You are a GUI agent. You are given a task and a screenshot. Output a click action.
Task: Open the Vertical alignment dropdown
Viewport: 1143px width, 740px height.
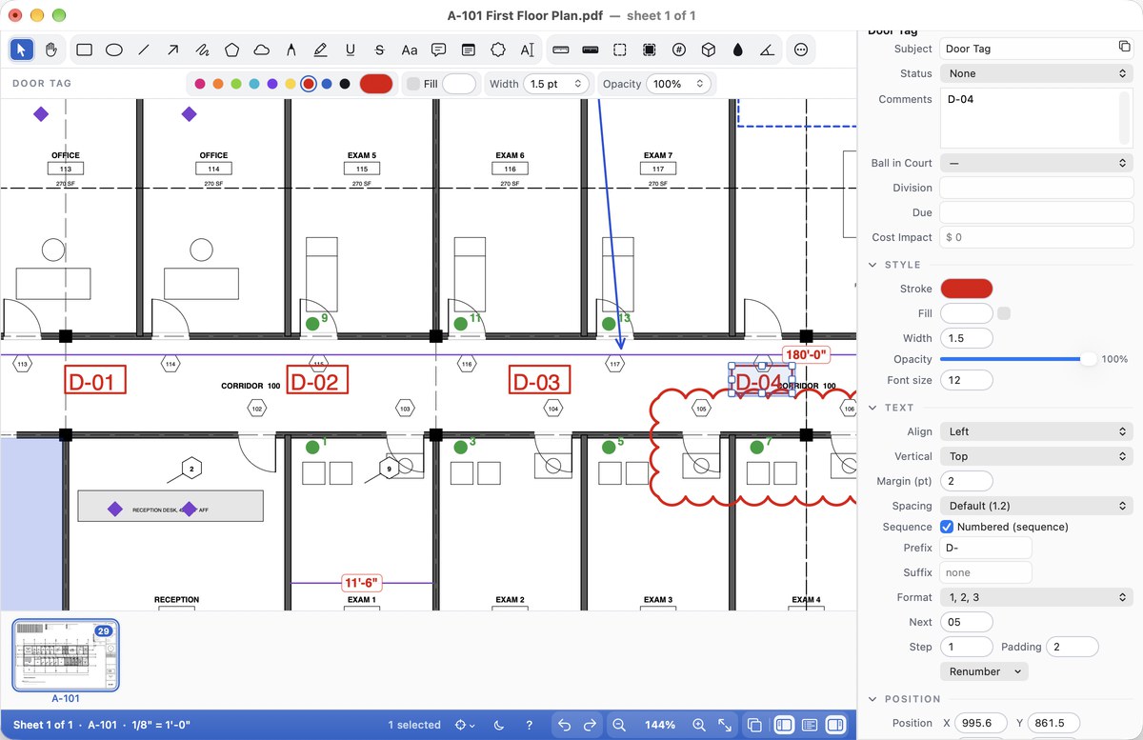[x=1036, y=456]
